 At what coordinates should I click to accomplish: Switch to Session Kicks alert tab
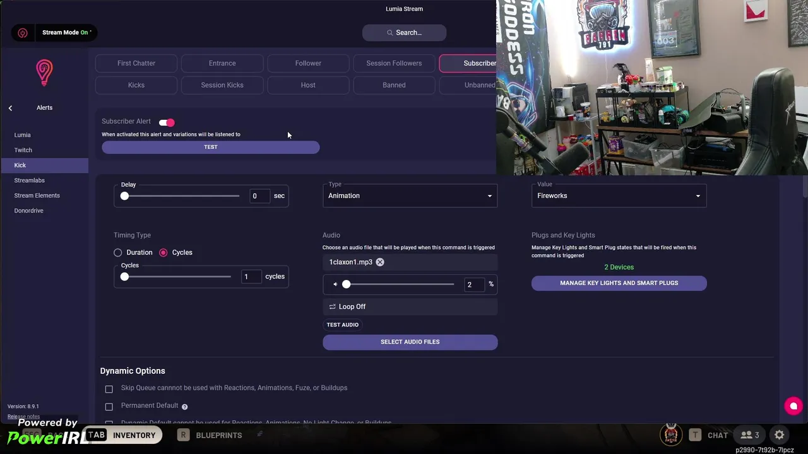(x=222, y=85)
